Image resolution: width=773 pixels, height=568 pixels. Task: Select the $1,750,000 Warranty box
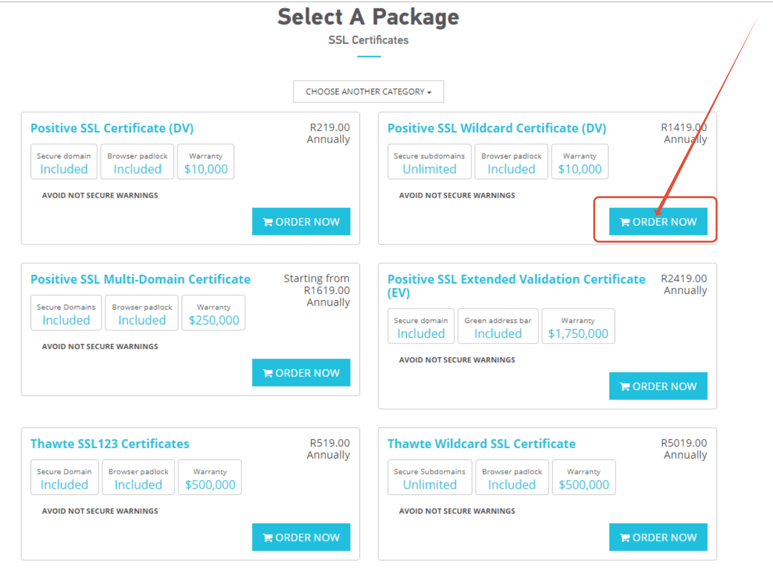tap(578, 326)
